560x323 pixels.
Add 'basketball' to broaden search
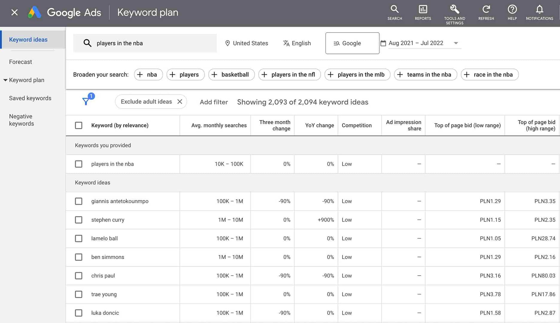pos(231,74)
